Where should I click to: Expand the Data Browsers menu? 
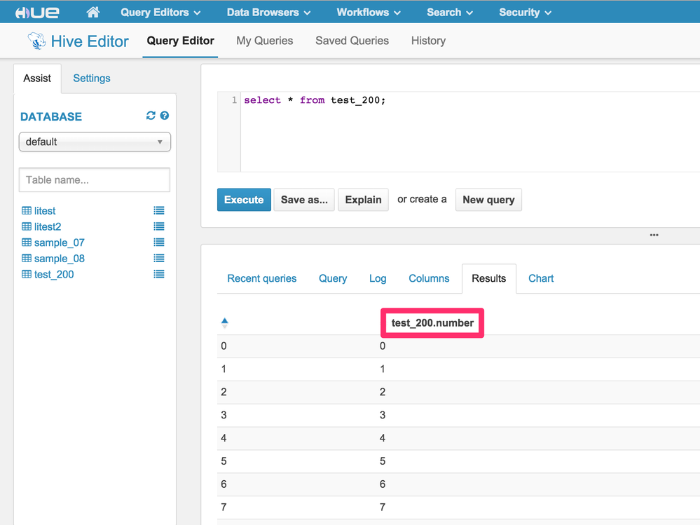268,13
